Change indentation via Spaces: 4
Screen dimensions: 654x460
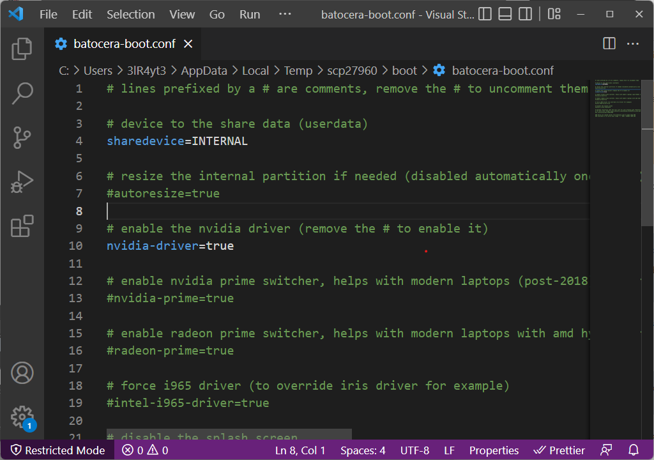click(x=363, y=450)
